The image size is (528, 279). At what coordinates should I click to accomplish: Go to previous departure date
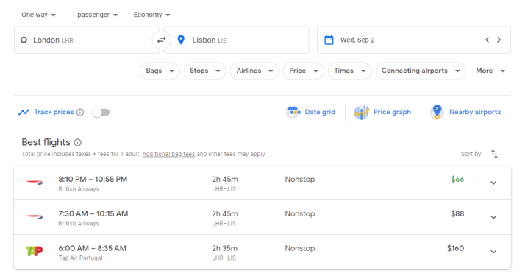487,40
